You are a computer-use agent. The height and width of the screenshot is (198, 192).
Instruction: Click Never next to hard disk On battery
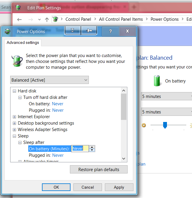point(58,104)
